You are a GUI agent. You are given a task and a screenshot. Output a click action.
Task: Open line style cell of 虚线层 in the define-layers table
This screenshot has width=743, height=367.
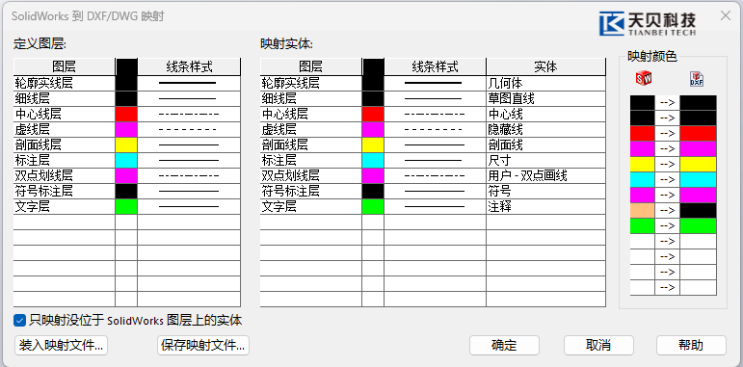click(189, 130)
